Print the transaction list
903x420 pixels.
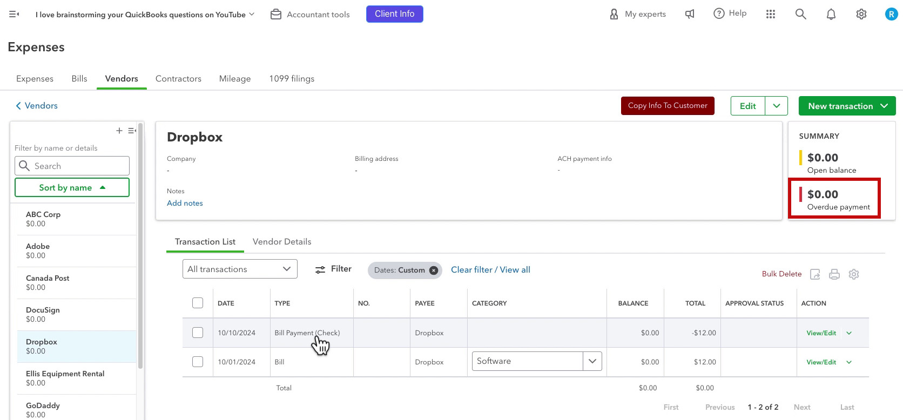(x=834, y=274)
